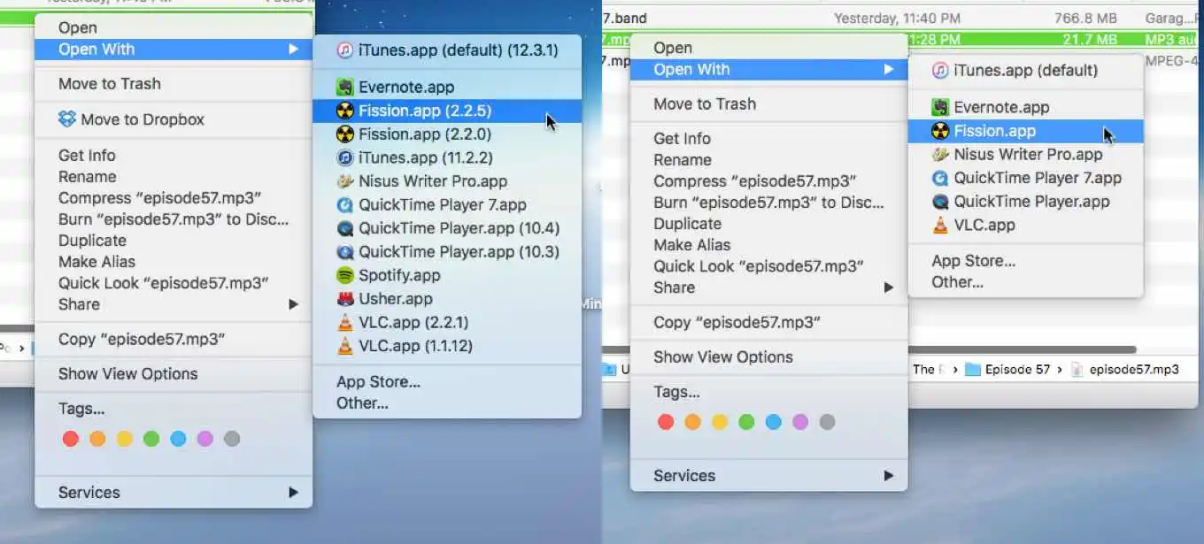
Task: Click Evernote icon in right Open With submenu
Action: point(940,107)
